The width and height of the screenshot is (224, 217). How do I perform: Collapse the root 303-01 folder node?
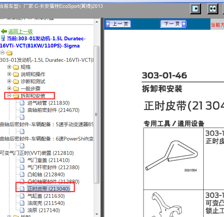(2, 52)
